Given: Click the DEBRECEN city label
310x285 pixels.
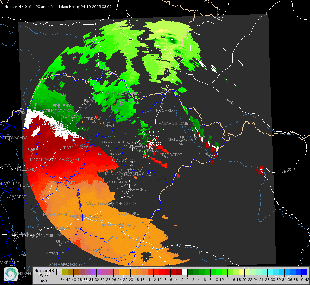Looking at the screenshot, I should (x=136, y=189).
